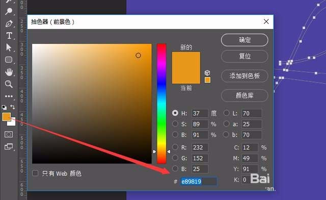Click the 确定 confirm button
The width and height of the screenshot is (326, 200).
point(244,40)
